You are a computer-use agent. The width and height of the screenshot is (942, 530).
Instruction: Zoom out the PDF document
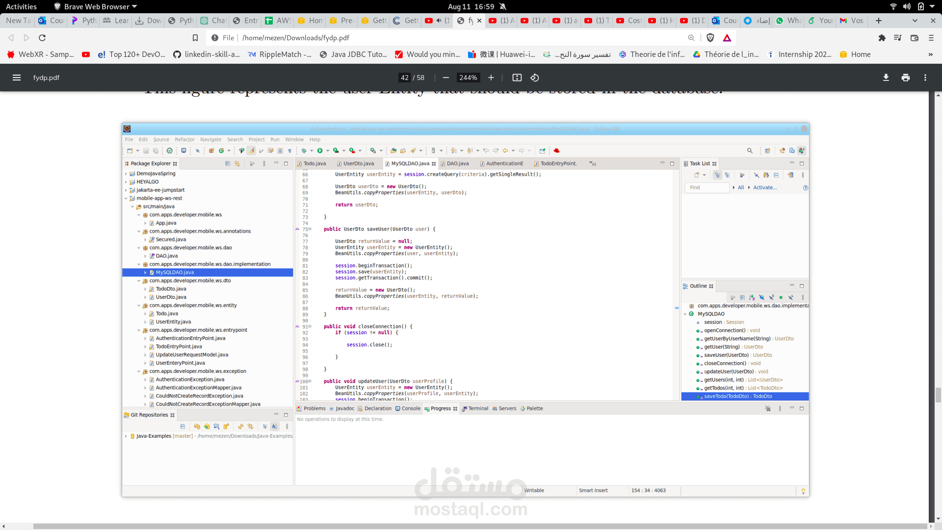point(445,78)
